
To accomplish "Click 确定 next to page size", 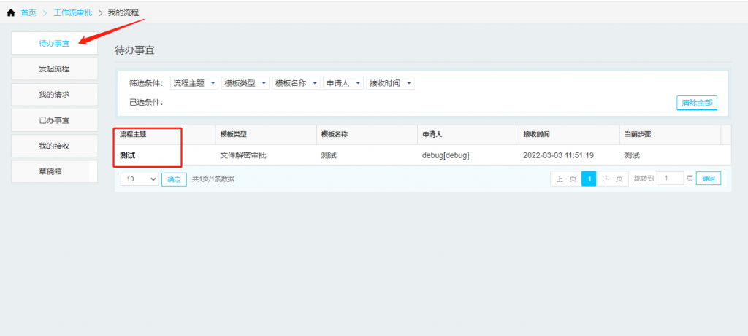I will [174, 179].
